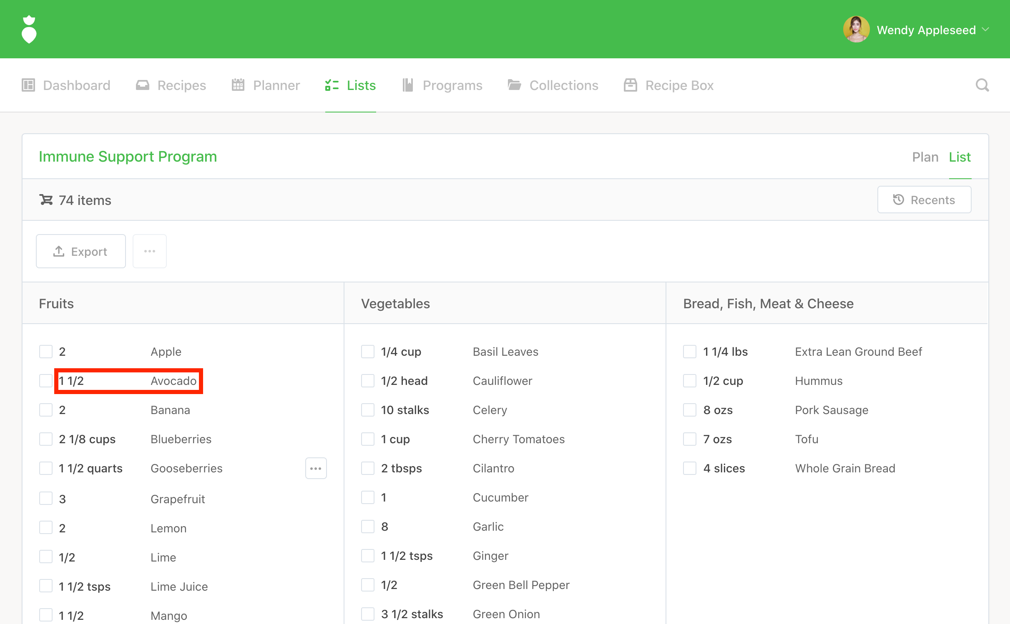Open the more options menu beside Export
1010x624 pixels.
[150, 251]
